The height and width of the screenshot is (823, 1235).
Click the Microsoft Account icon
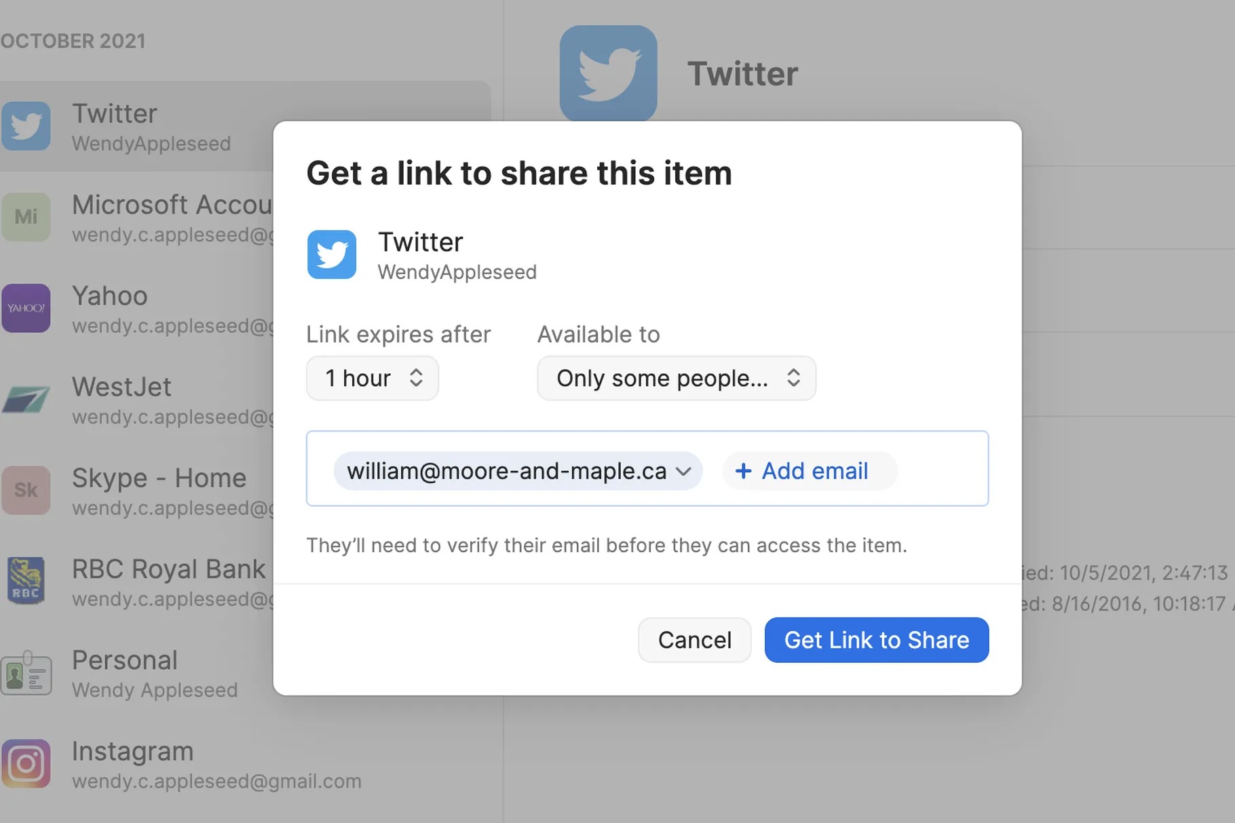pos(26,217)
